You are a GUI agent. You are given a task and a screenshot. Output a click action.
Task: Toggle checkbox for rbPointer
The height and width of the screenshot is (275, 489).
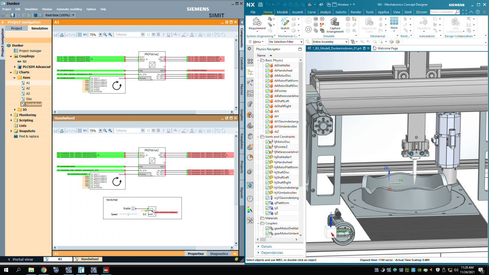pos(267,91)
